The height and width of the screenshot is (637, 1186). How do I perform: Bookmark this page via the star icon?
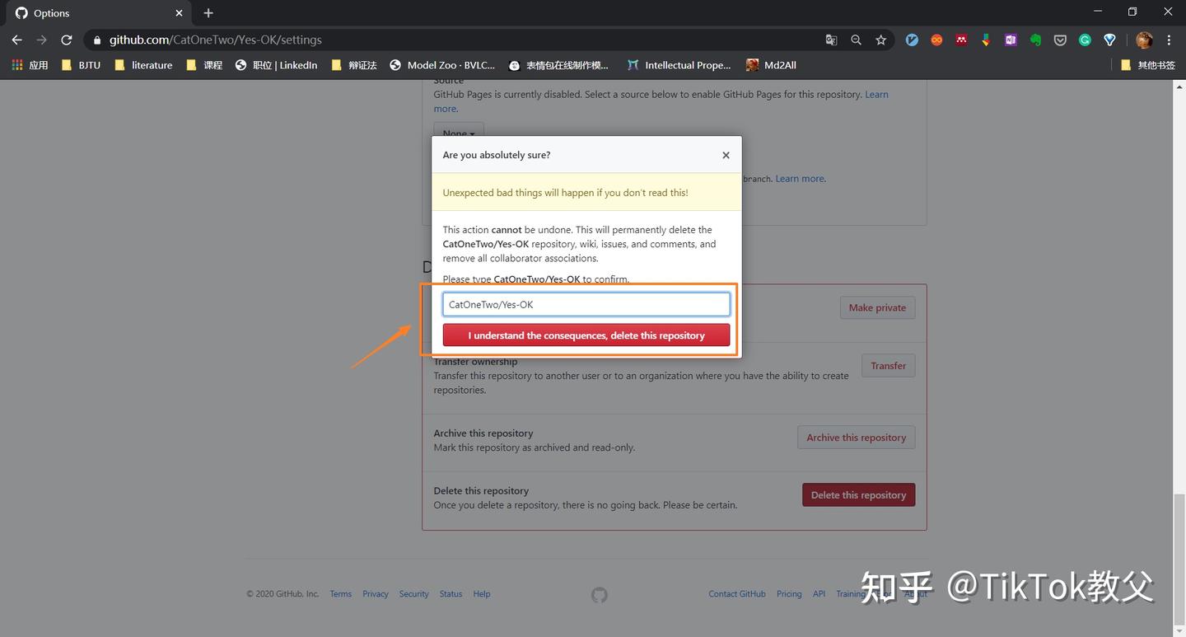(881, 40)
